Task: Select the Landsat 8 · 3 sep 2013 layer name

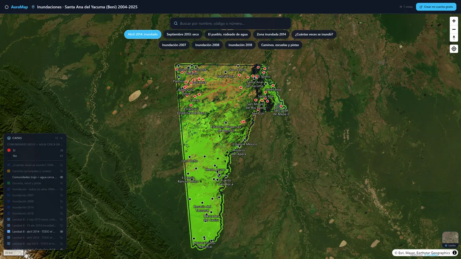Action: (x=34, y=219)
